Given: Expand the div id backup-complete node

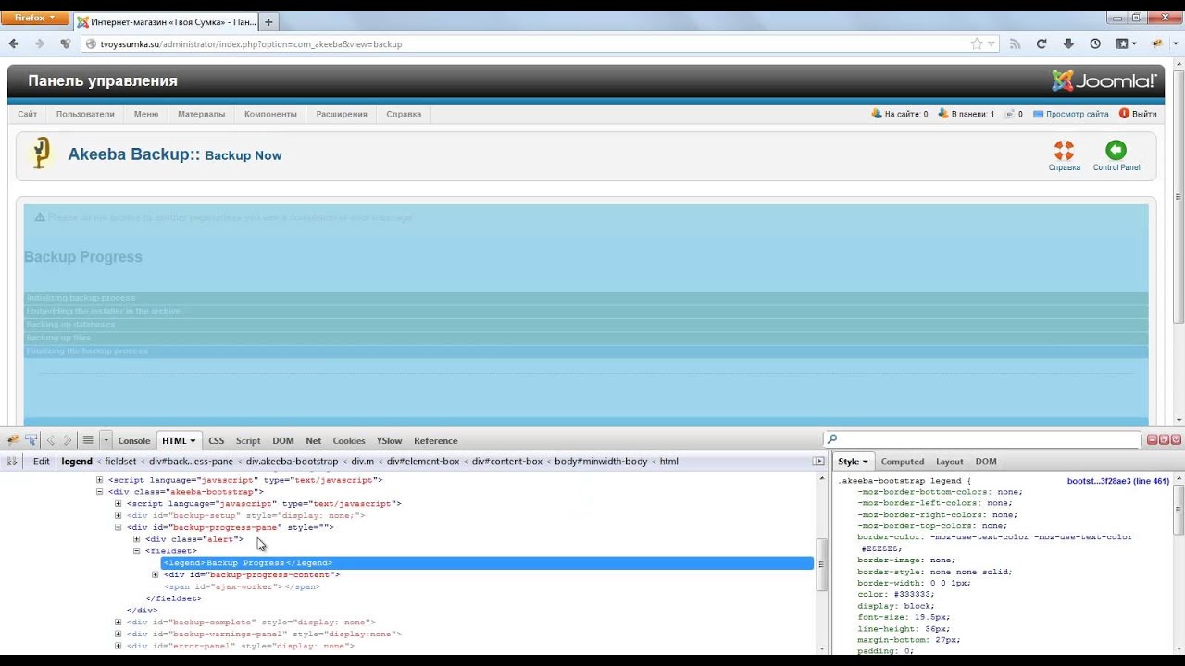Looking at the screenshot, I should click(118, 622).
